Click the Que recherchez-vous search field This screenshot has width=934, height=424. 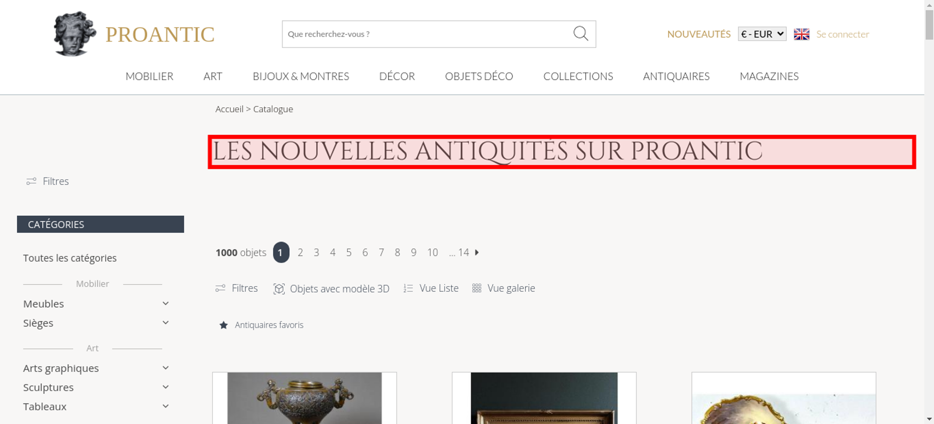pos(427,34)
